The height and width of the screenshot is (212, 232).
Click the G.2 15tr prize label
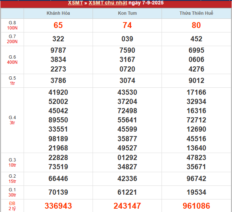coord(12,179)
